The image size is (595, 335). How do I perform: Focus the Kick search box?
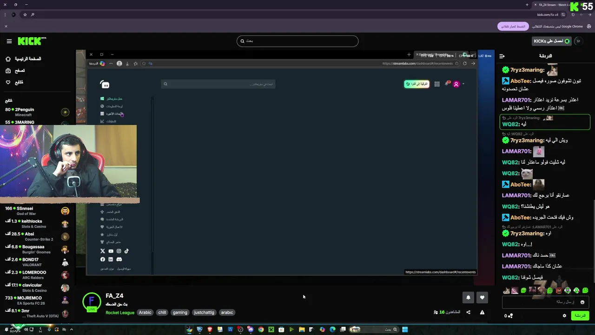(297, 41)
